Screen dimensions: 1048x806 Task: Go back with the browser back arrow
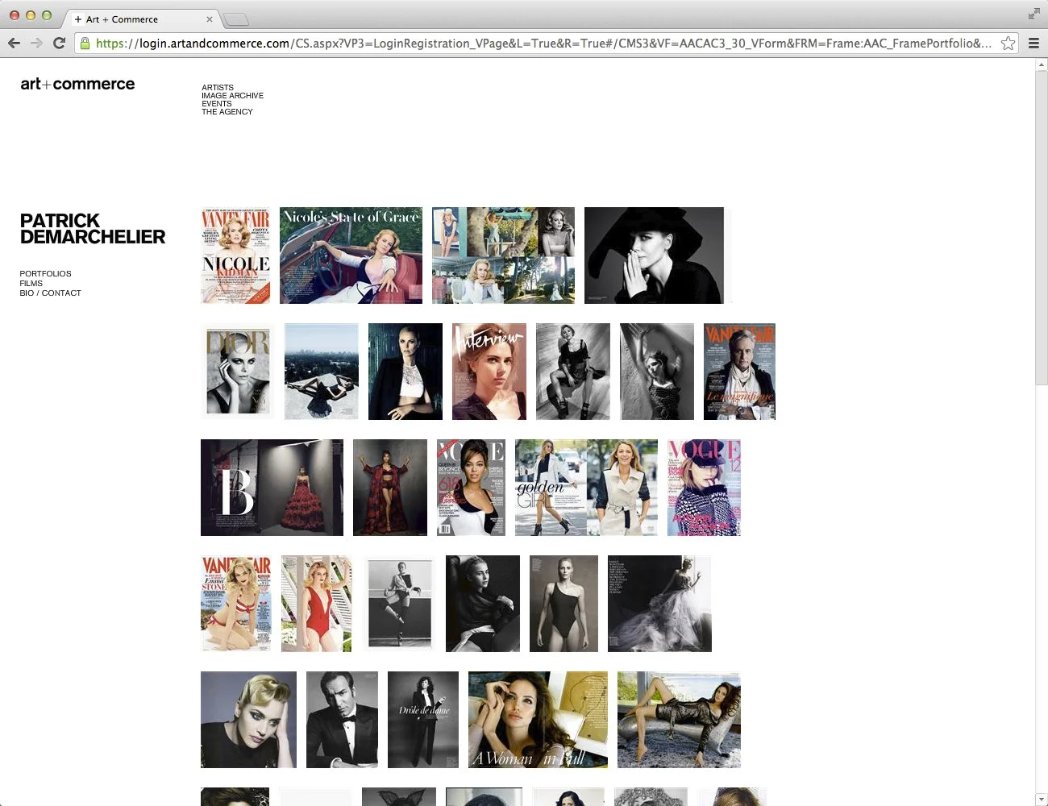(x=14, y=43)
